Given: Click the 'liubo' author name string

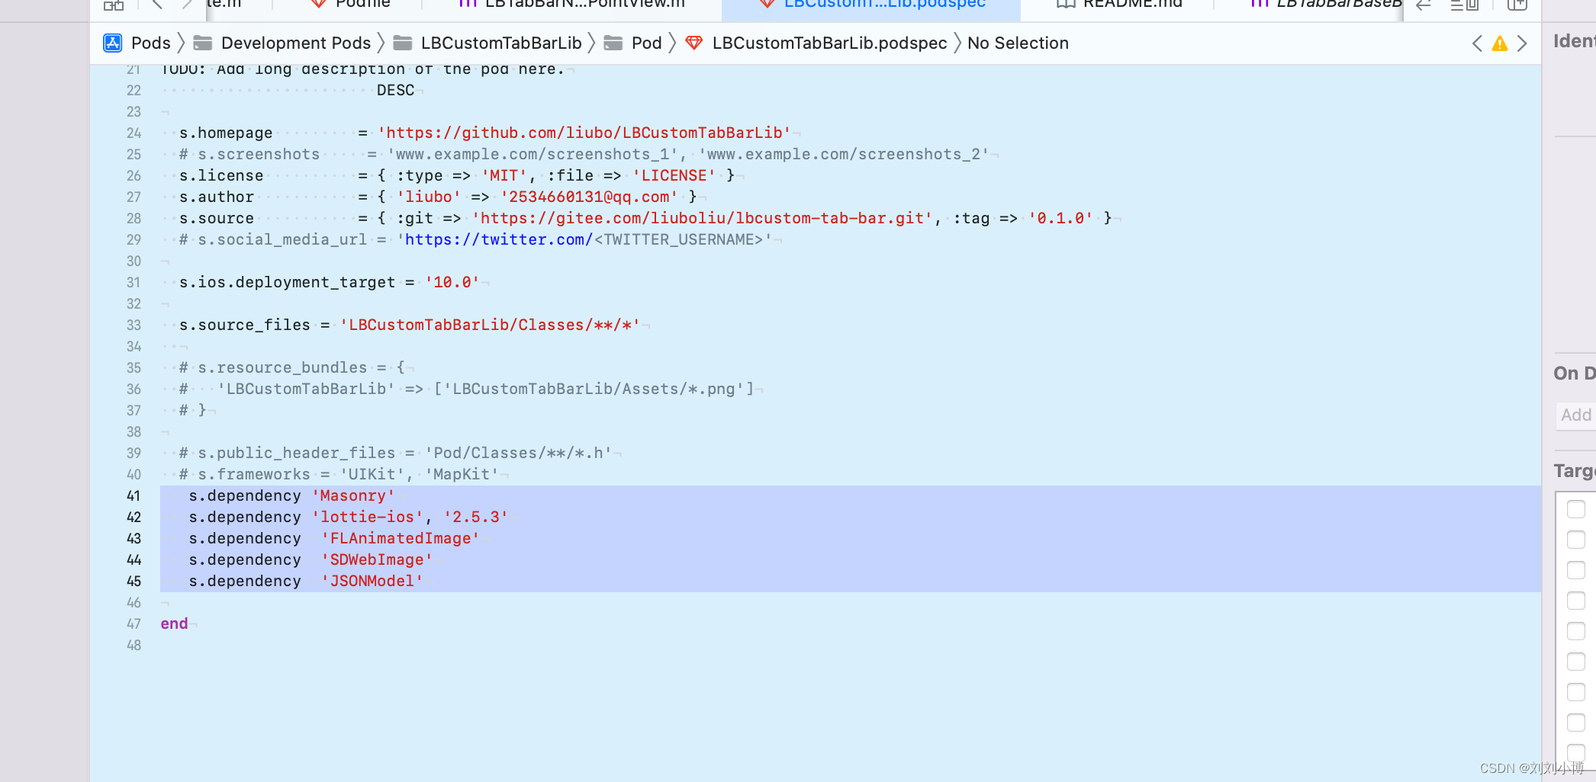Looking at the screenshot, I should coord(429,197).
